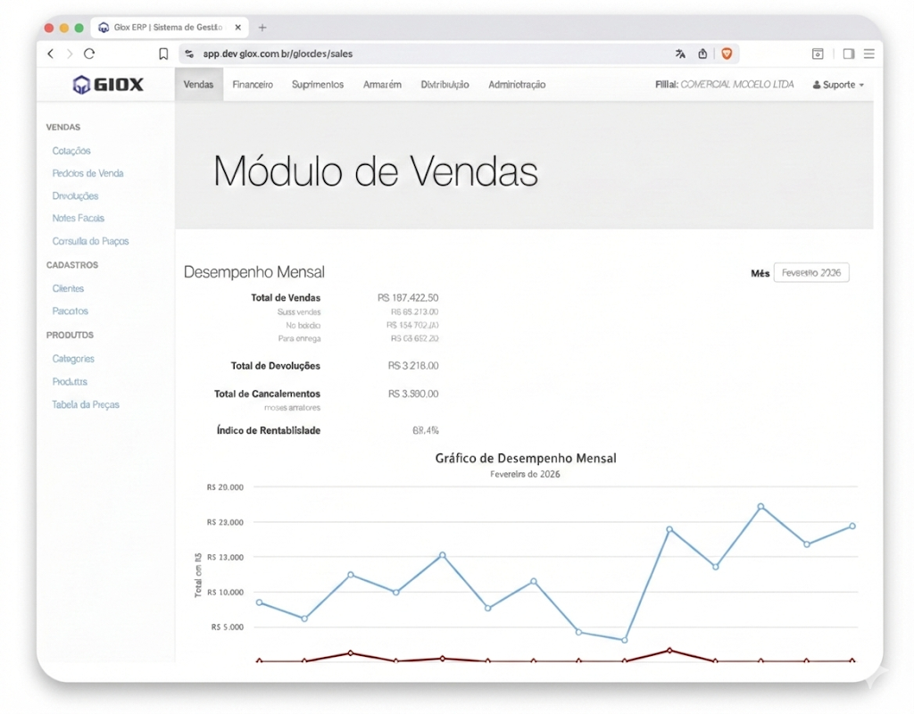Open the Clientes sidebar link
The width and height of the screenshot is (914, 714).
pyautogui.click(x=68, y=288)
